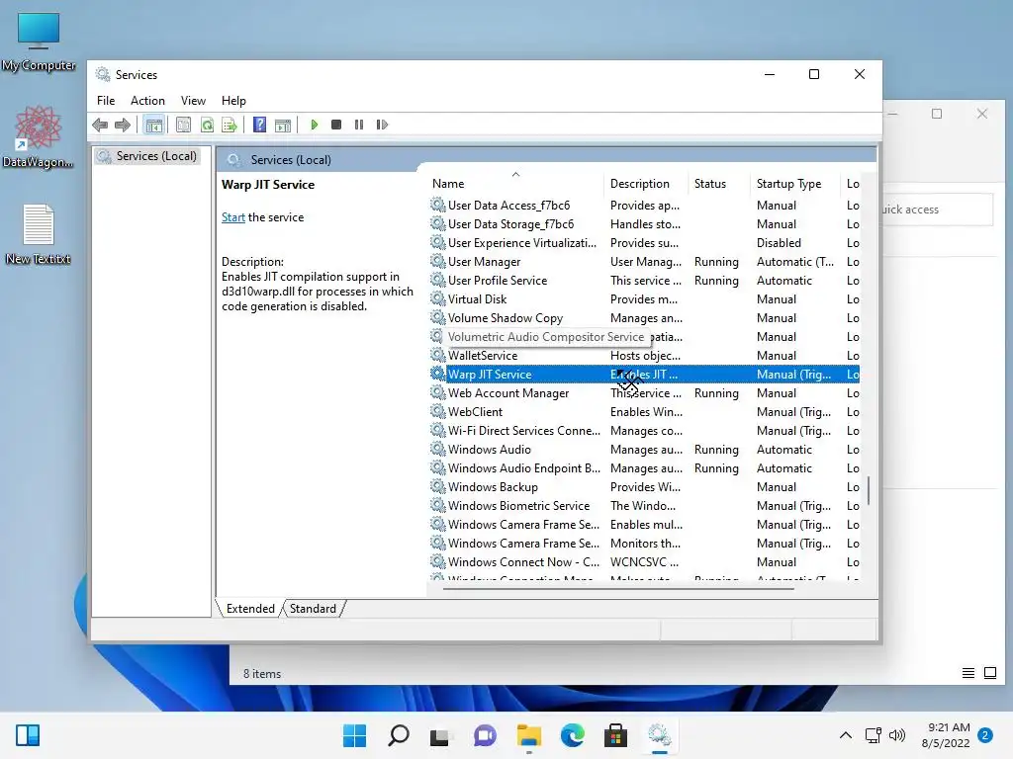Open Chat icon on the taskbar
This screenshot has width=1013, height=759.
pyautogui.click(x=485, y=735)
